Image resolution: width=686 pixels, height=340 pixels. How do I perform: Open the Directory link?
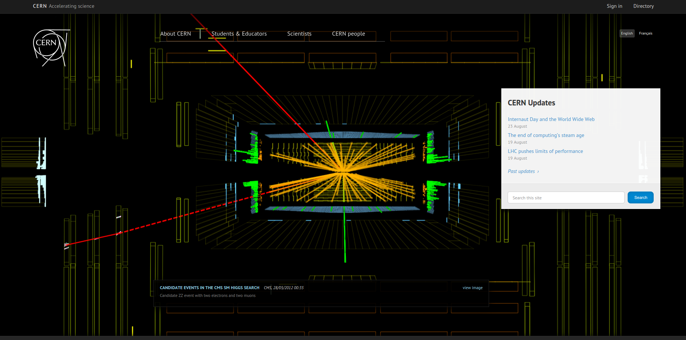[x=643, y=6]
